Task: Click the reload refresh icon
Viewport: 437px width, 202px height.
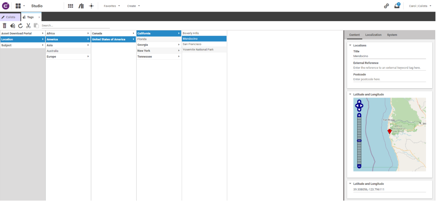Action: (21, 26)
